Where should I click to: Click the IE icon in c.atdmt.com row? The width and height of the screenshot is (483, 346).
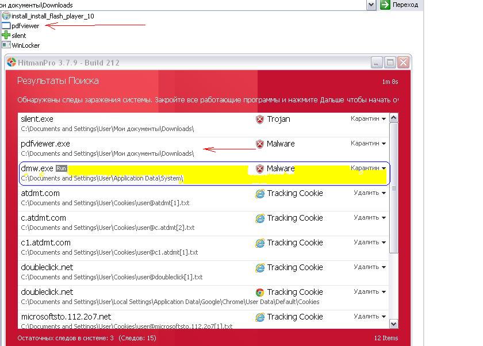click(x=260, y=218)
